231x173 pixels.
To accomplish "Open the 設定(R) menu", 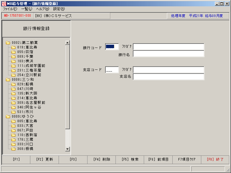I will (x=59, y=9).
